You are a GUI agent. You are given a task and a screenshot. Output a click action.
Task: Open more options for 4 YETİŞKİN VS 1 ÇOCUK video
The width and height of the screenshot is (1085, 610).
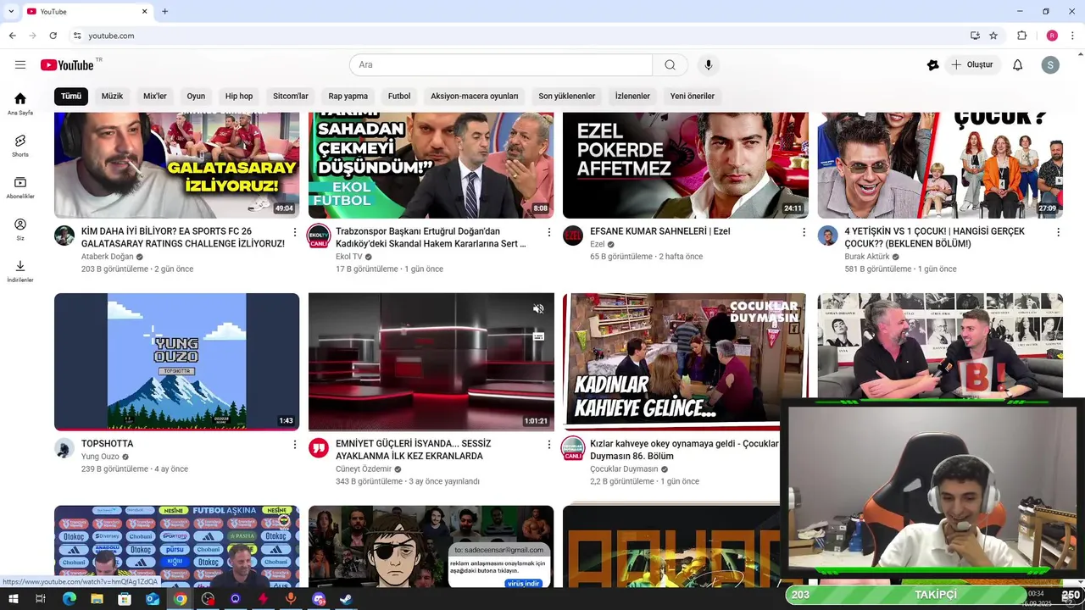pos(1058,232)
